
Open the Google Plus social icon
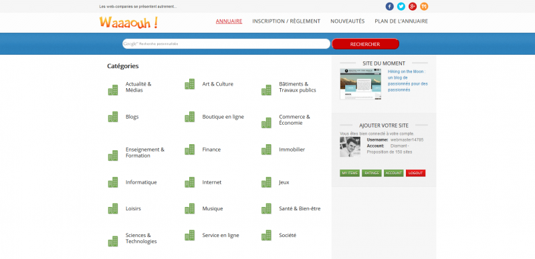413,7
